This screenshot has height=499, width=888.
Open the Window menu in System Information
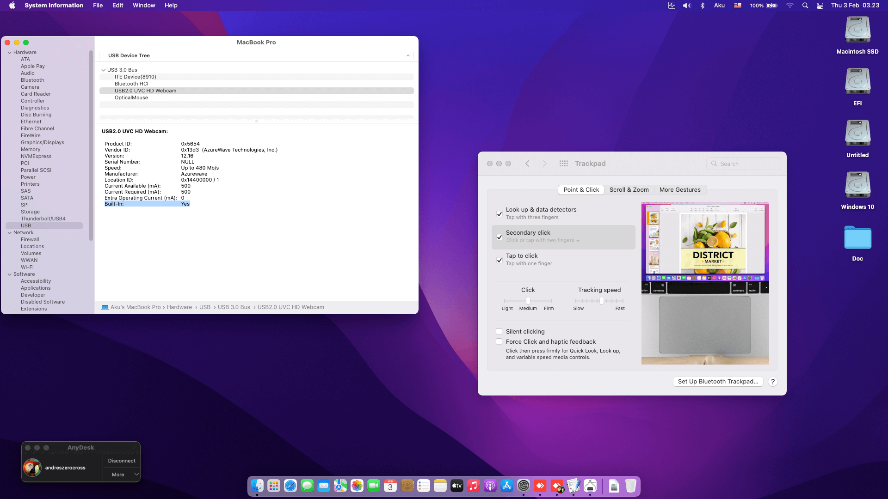click(143, 5)
